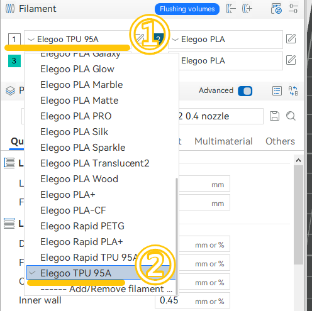The image size is (312, 311).
Task: Save the process preset with the disk icon
Action: click(x=274, y=116)
